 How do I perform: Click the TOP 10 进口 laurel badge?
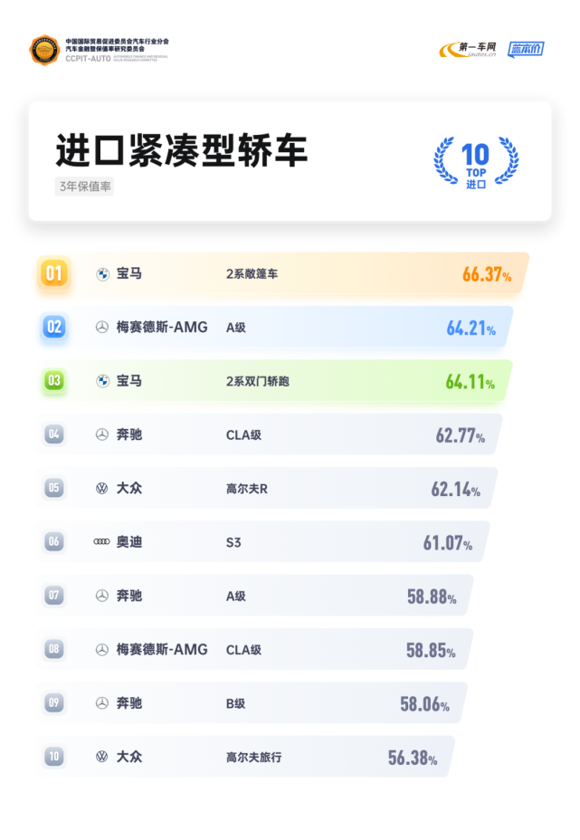tap(476, 161)
